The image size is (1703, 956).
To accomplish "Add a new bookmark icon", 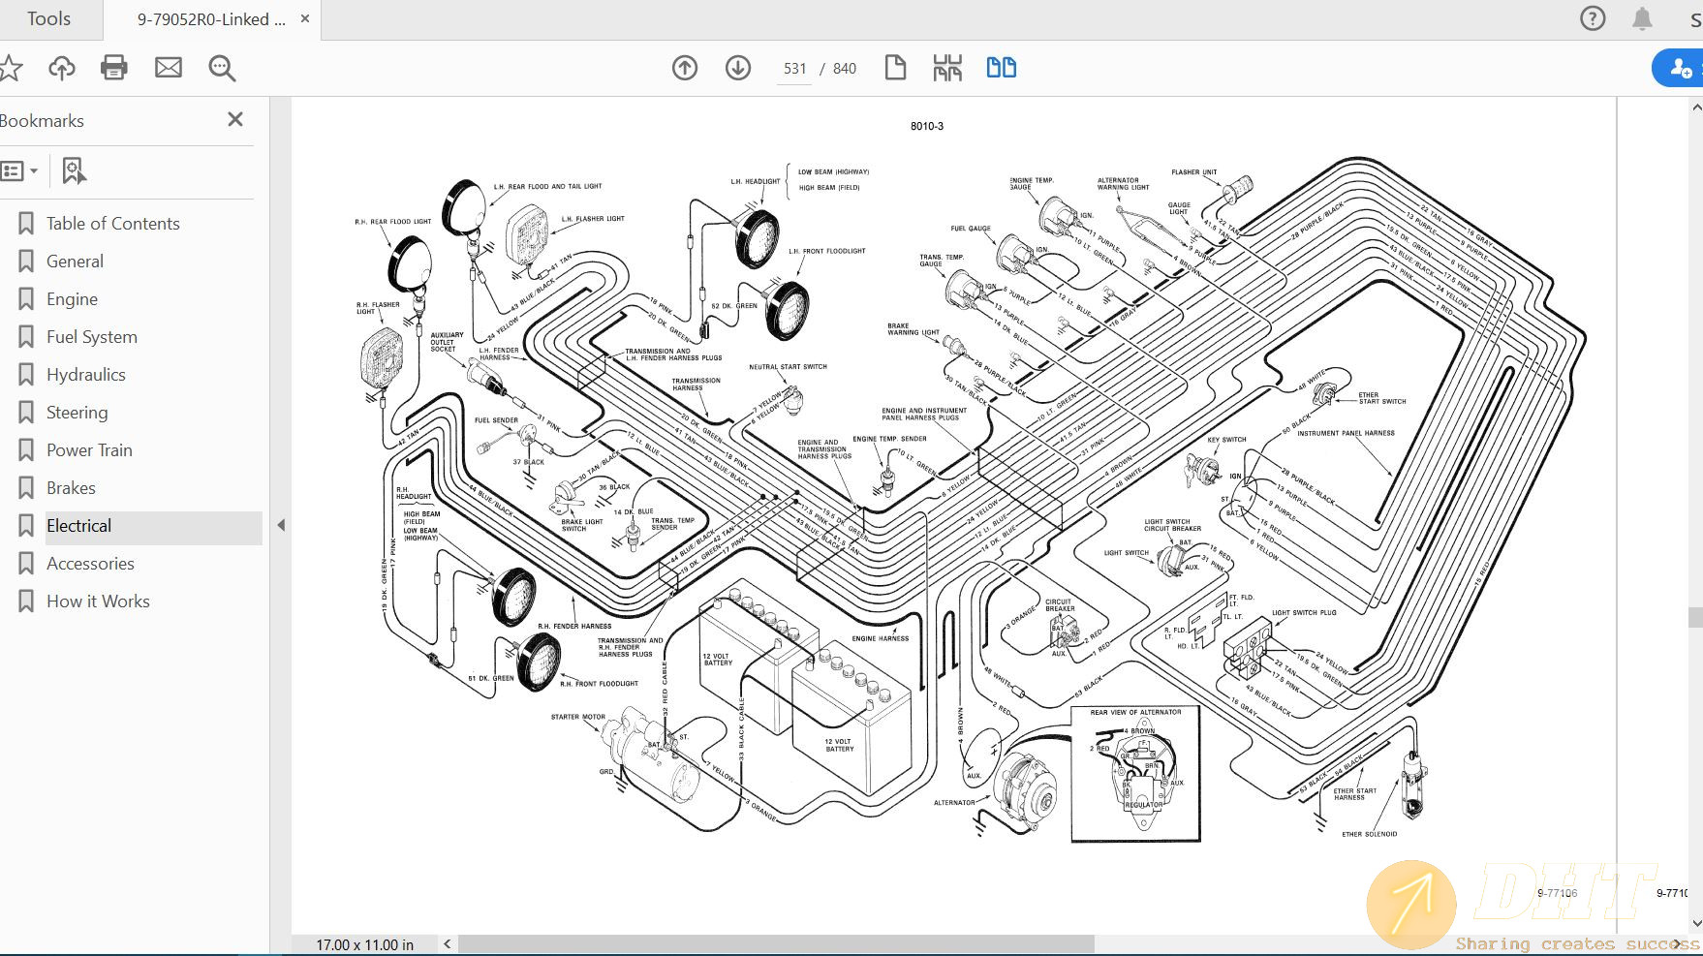I will [74, 171].
